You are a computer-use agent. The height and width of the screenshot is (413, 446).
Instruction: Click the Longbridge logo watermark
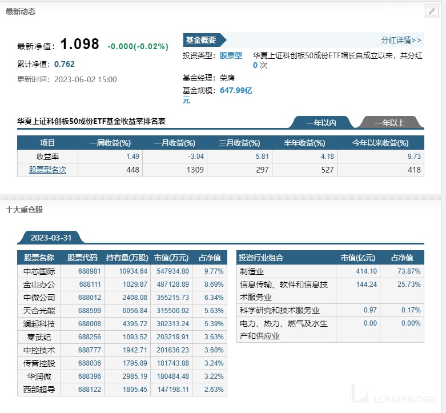tap(393, 395)
